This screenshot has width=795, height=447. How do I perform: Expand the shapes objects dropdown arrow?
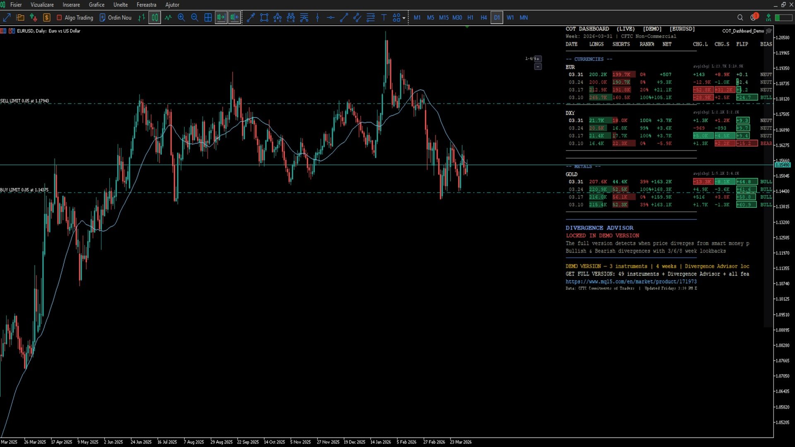[x=404, y=18]
